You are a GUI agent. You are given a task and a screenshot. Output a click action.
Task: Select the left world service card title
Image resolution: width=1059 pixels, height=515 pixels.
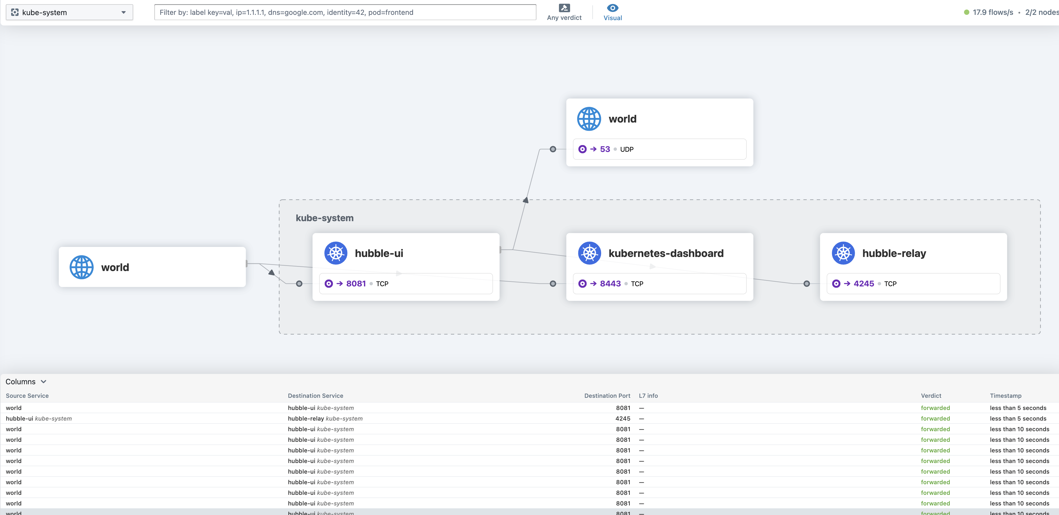coord(115,267)
